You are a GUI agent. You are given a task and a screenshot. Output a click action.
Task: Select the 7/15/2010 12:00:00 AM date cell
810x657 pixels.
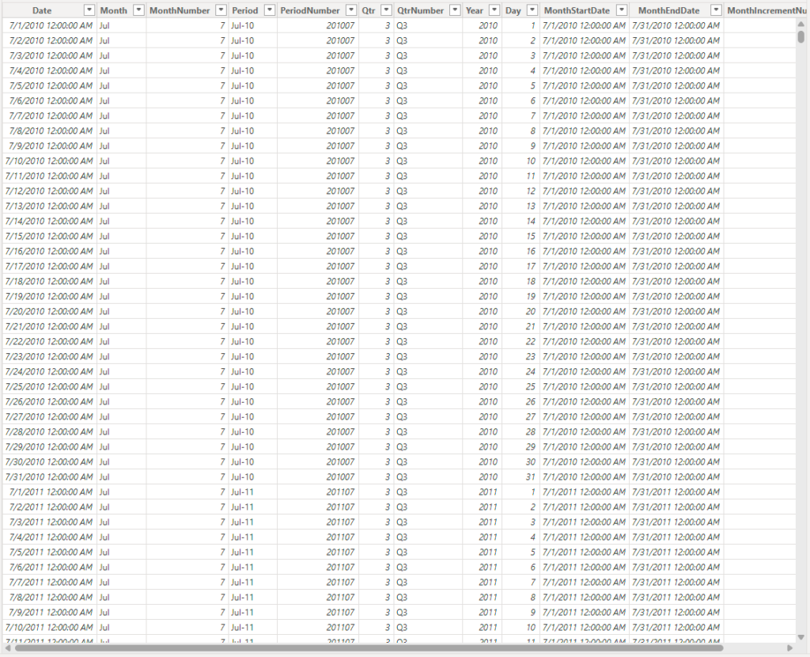pos(50,236)
